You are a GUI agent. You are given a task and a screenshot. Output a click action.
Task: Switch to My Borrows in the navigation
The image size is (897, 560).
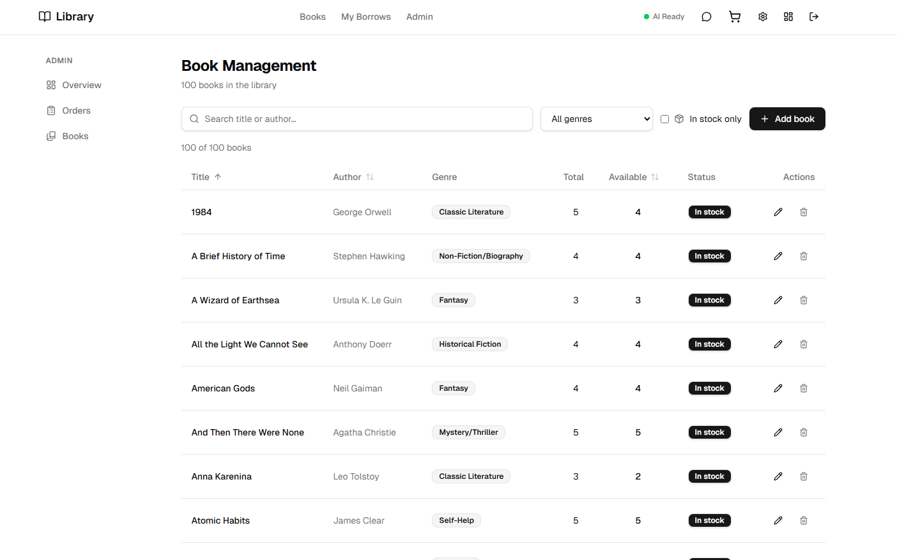coord(365,17)
